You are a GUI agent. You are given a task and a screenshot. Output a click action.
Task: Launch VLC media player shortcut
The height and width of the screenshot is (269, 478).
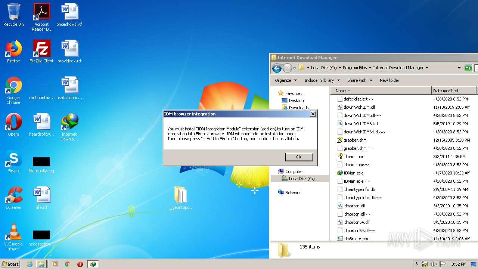coord(13,237)
